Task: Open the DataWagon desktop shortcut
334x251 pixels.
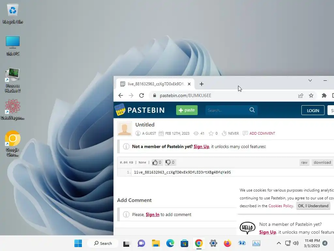Action: [13, 109]
